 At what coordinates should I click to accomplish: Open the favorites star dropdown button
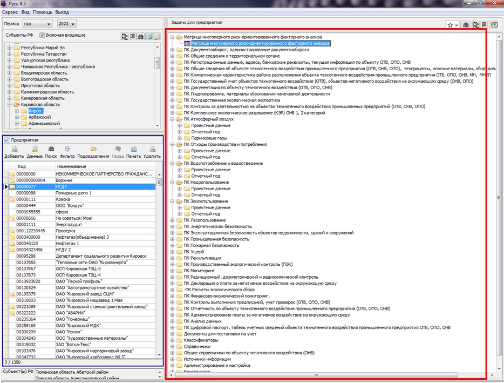click(452, 25)
